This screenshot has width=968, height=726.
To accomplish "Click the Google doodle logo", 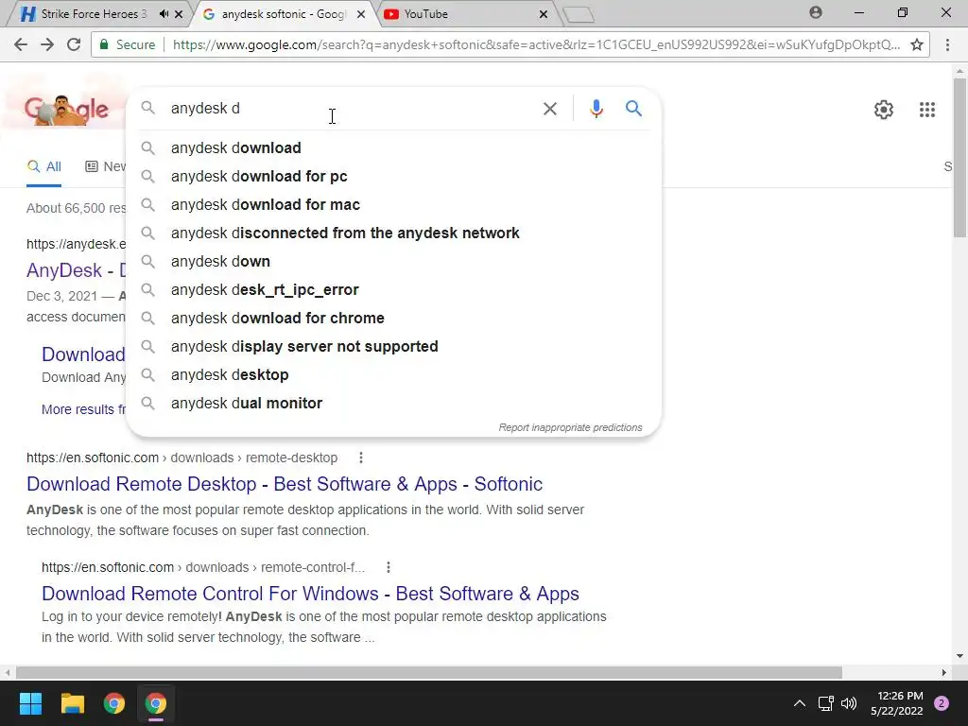I will (66, 110).
